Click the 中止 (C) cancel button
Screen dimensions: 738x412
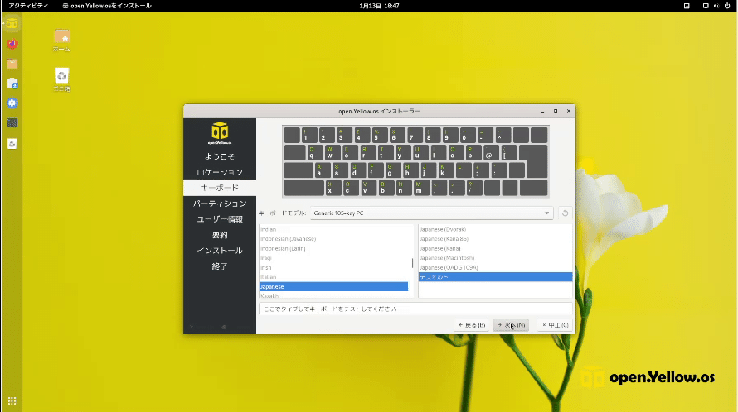[x=555, y=325]
